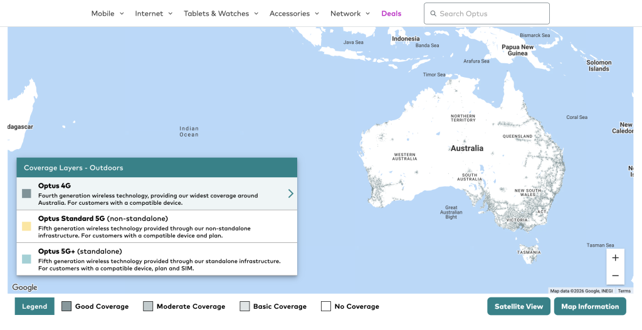
Task: Click South Australia map label
Action: pyautogui.click(x=470, y=177)
